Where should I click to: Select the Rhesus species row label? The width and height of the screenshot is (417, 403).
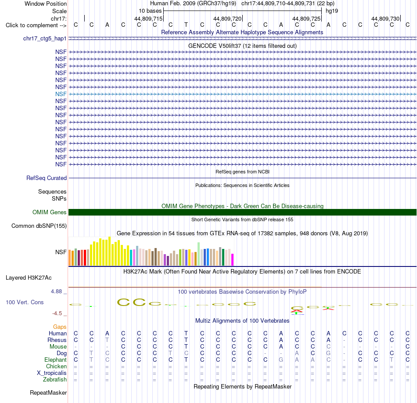tap(57, 340)
